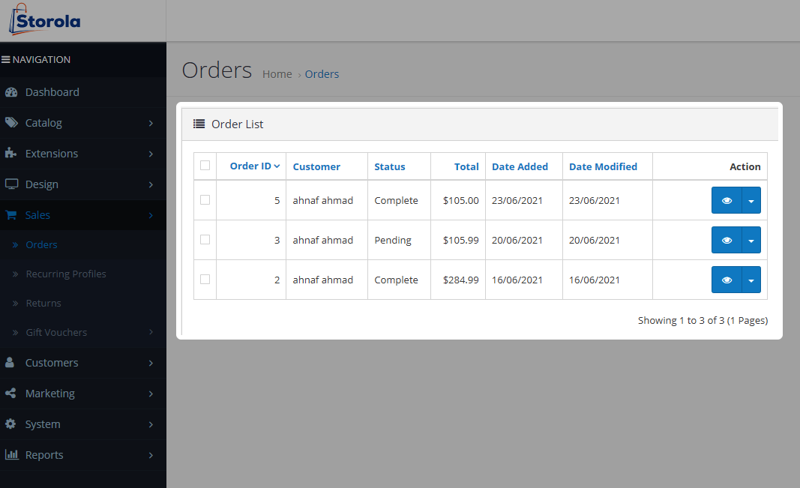Sort orders by Date Modified column
The height and width of the screenshot is (488, 800).
pyautogui.click(x=603, y=166)
